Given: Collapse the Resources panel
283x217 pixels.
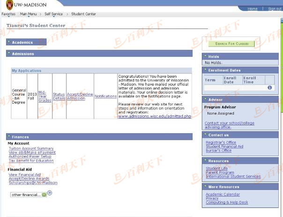Looking at the screenshot, I should [x=205, y=160].
